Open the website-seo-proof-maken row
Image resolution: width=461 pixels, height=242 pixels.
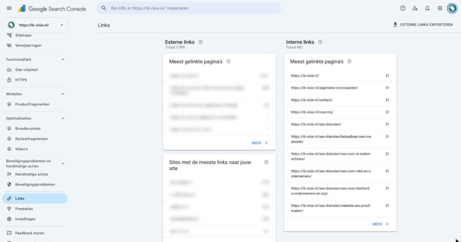click(340, 208)
